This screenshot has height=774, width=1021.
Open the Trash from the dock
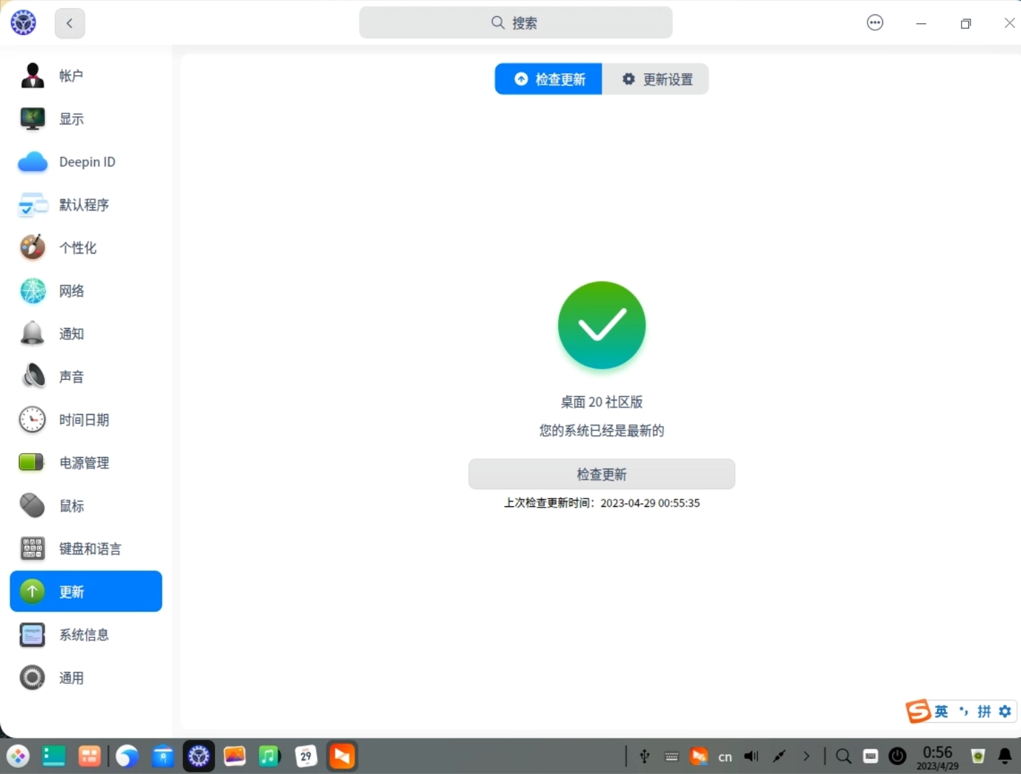coord(978,756)
